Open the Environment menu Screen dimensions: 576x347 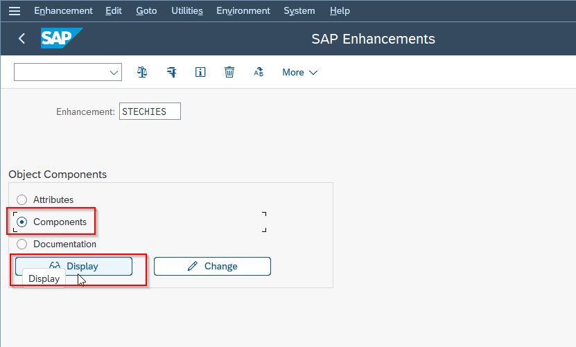tap(243, 11)
